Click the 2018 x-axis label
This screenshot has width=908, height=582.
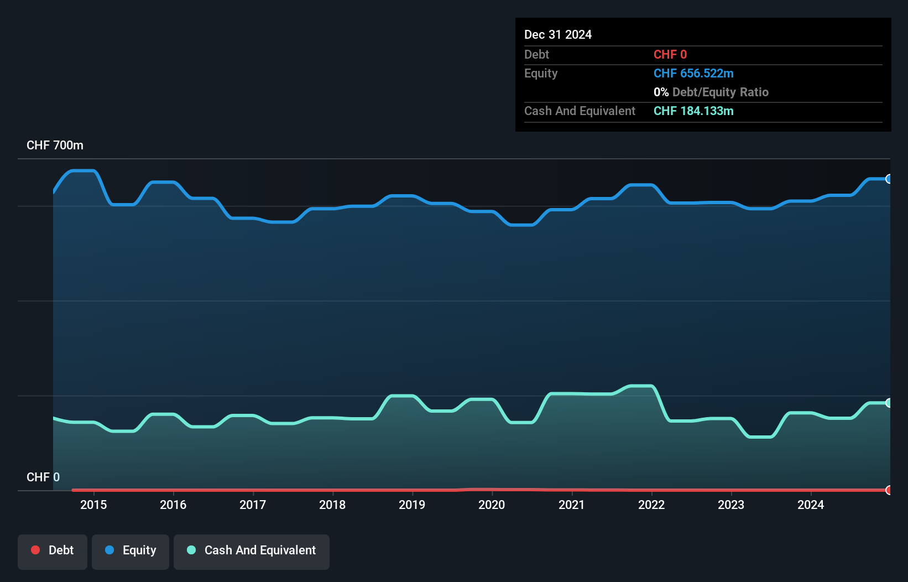coord(332,505)
